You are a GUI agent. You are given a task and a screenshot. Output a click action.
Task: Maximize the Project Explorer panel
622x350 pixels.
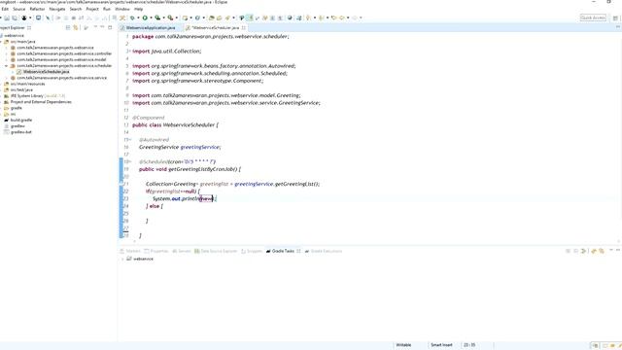point(110,27)
